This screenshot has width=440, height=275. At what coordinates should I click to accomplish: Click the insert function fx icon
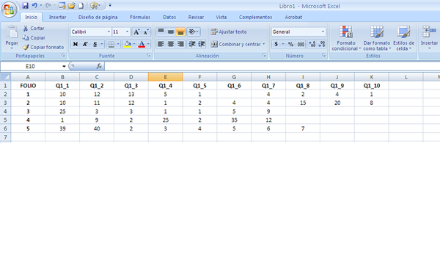99,66
